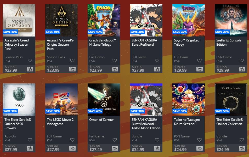Add The LEGO Movie 2 Videogame to cart
This screenshot has height=157, width=249.
[72, 148]
